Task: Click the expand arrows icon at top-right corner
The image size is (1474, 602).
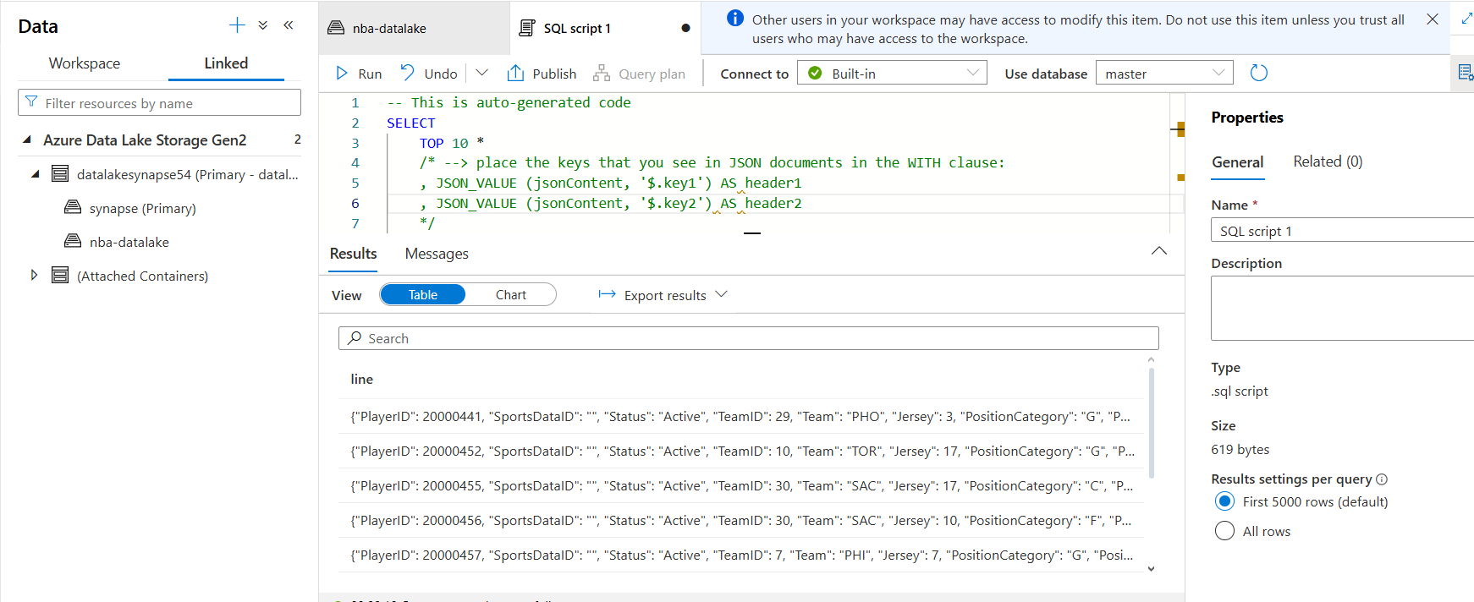Action: 1466,18
